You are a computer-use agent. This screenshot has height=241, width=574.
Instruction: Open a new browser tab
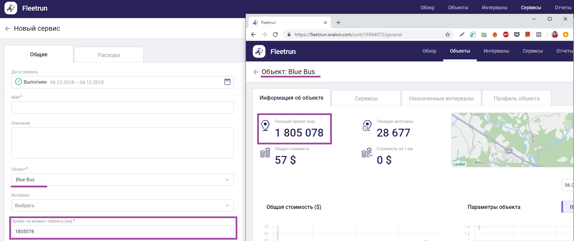pos(338,23)
